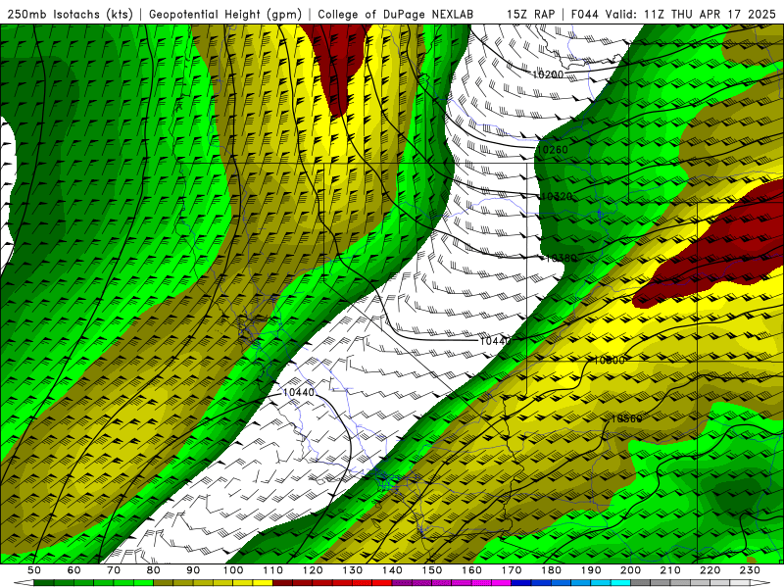The image size is (784, 588).
Task: Click the 10380 height contour label
Action: coord(561,258)
